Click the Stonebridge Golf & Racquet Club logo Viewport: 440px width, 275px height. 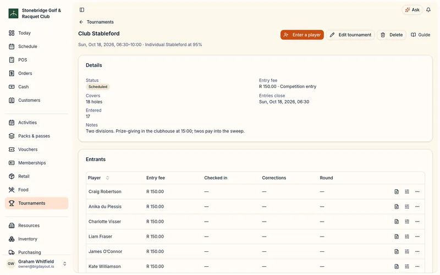point(13,13)
